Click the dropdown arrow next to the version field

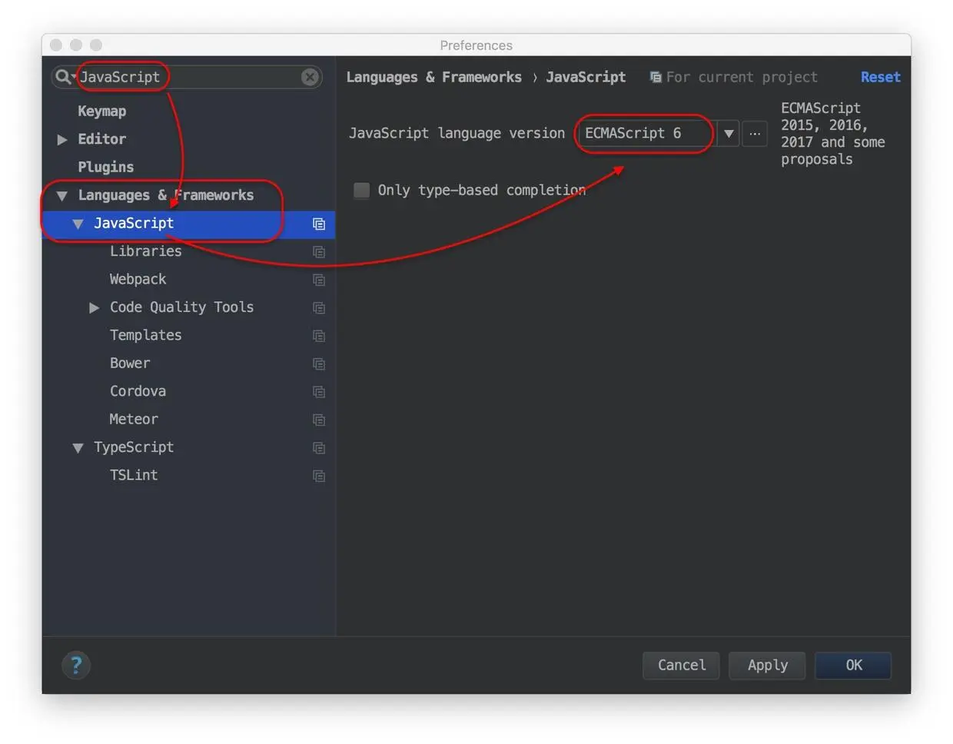pyautogui.click(x=728, y=133)
